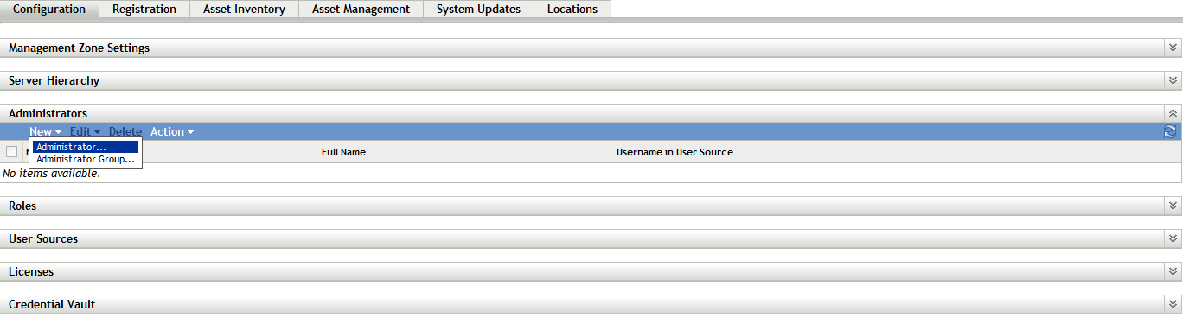
Task: Click the Server Hierarchy title
Action: (54, 80)
